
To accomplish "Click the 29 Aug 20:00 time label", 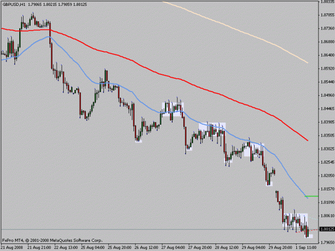I will tap(280, 248).
